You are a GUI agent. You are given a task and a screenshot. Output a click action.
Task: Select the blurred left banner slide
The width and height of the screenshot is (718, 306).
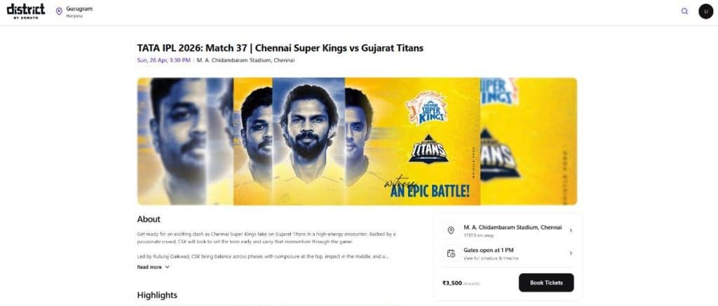click(x=185, y=141)
